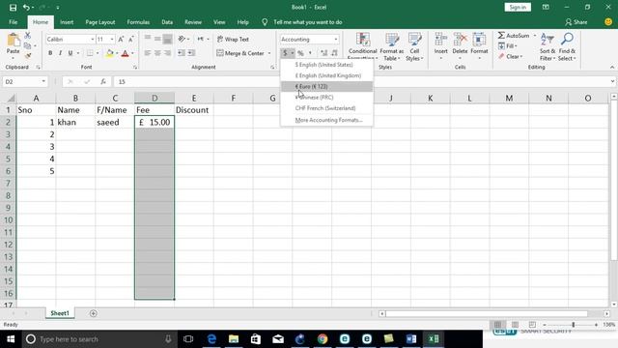Click the Share button
Image resolution: width=618 pixels, height=348 pixels.
(576, 22)
